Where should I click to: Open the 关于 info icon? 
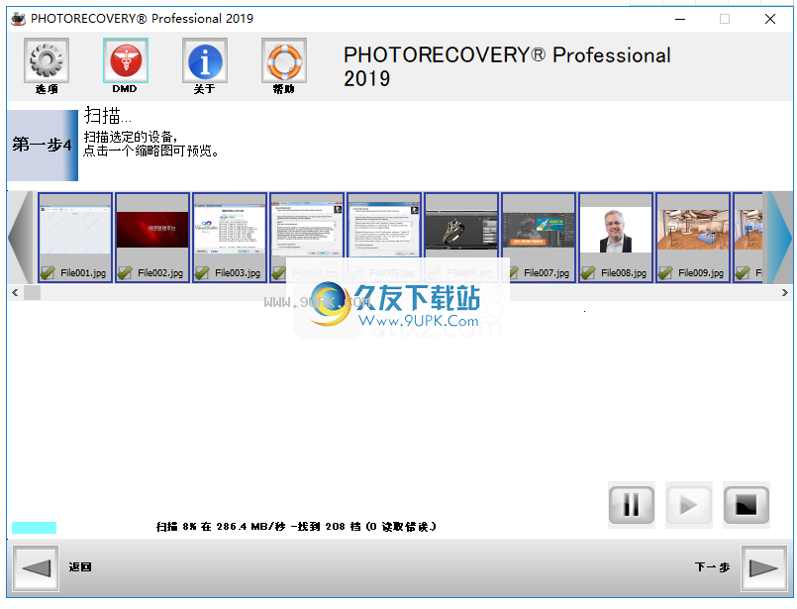205,60
